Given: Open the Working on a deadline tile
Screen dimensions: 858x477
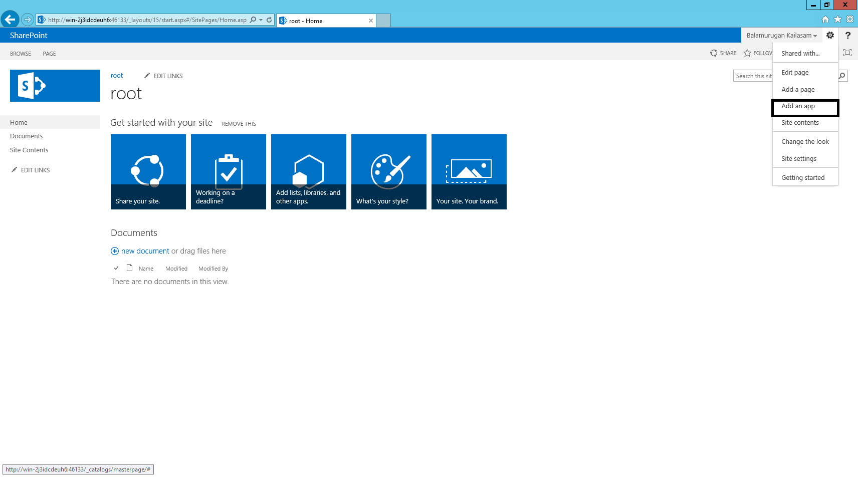Looking at the screenshot, I should [x=229, y=172].
